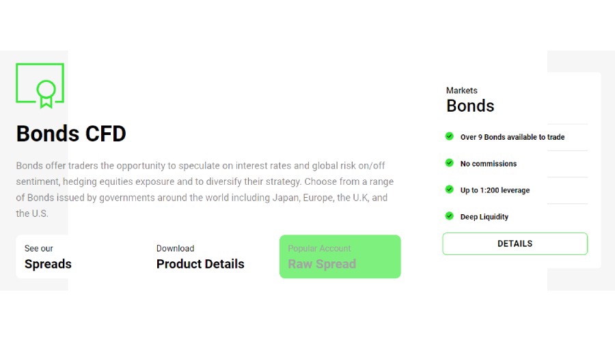Click the "Bonds CFD" heading

[x=71, y=134]
